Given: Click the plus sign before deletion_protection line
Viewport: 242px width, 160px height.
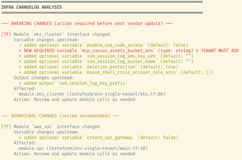Looking at the screenshot, I should point(20,67).
